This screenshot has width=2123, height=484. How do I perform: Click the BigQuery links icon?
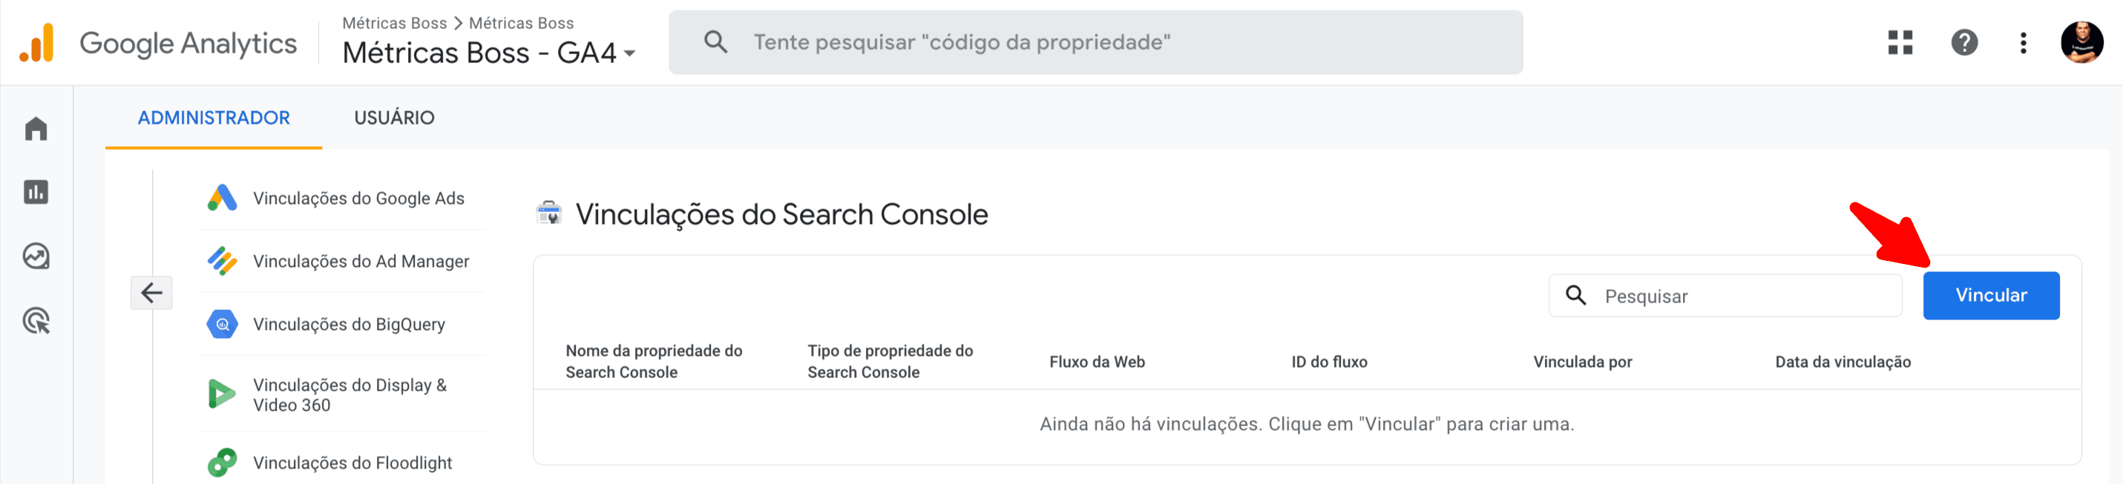click(221, 323)
